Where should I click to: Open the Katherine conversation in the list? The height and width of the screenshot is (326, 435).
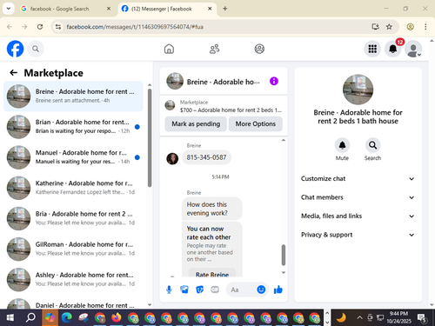click(x=73, y=188)
